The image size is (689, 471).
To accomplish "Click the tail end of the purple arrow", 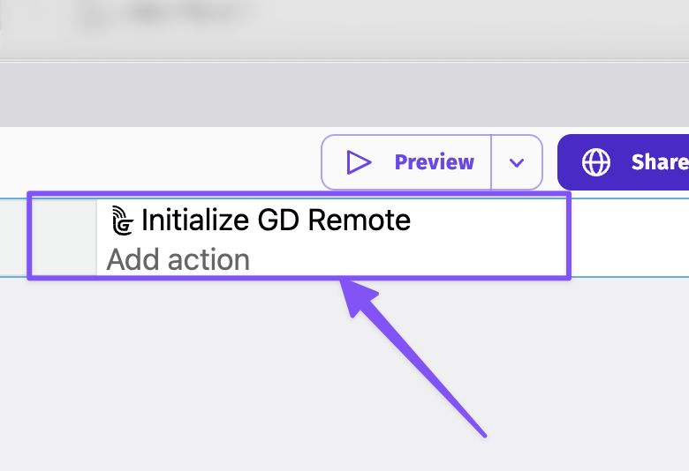I will [484, 434].
